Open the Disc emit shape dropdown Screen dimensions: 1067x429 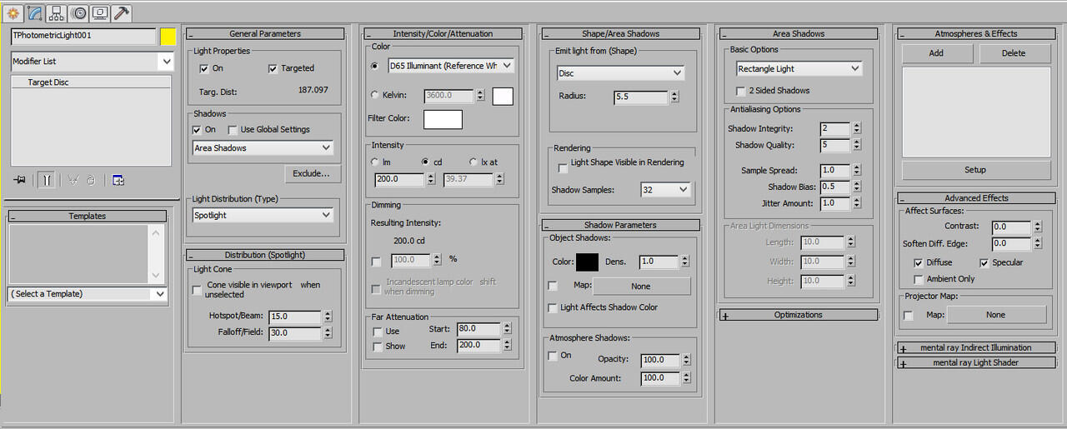[620, 73]
